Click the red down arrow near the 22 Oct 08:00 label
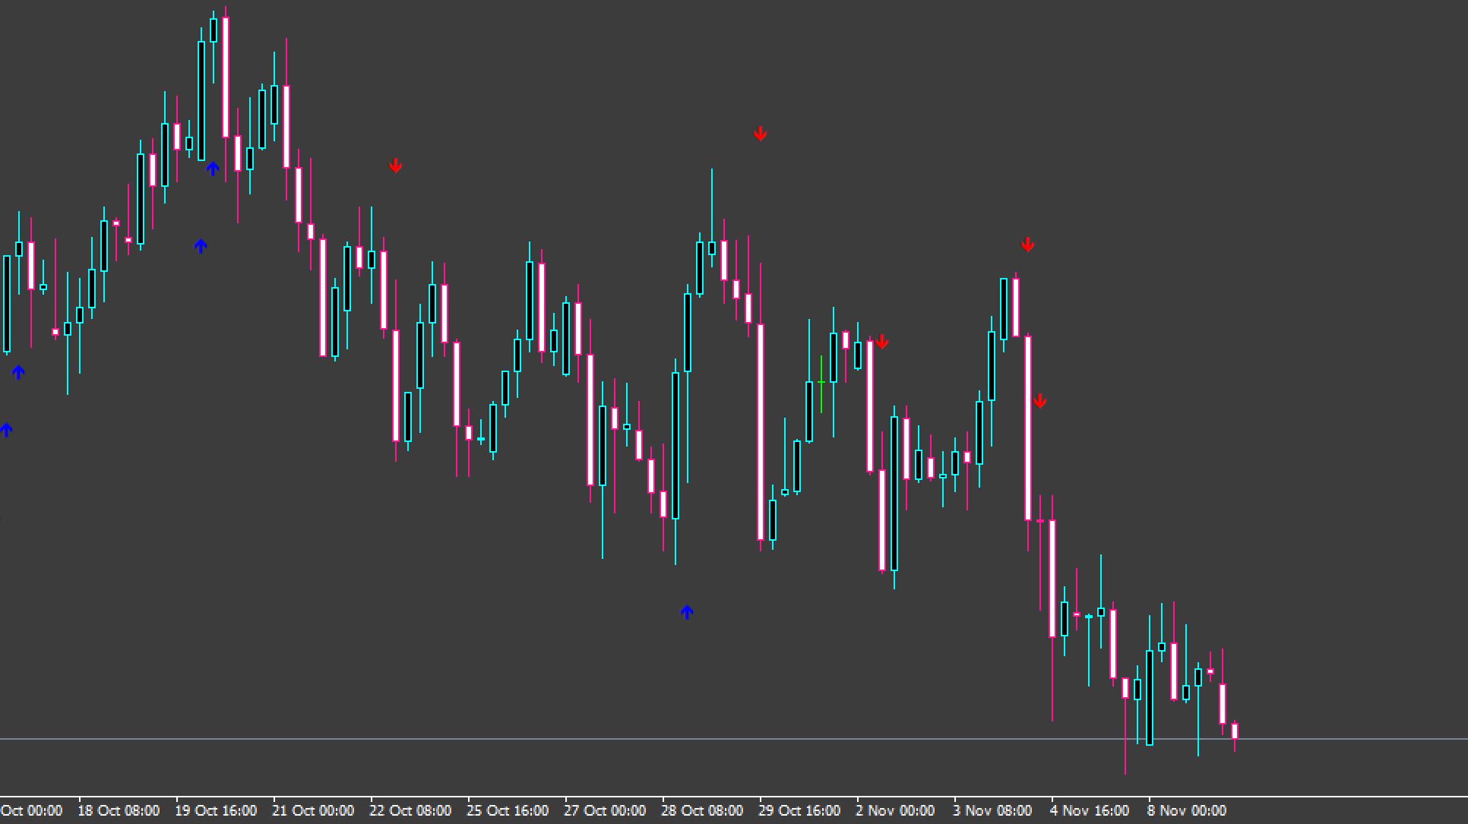The height and width of the screenshot is (824, 1468). coord(395,166)
